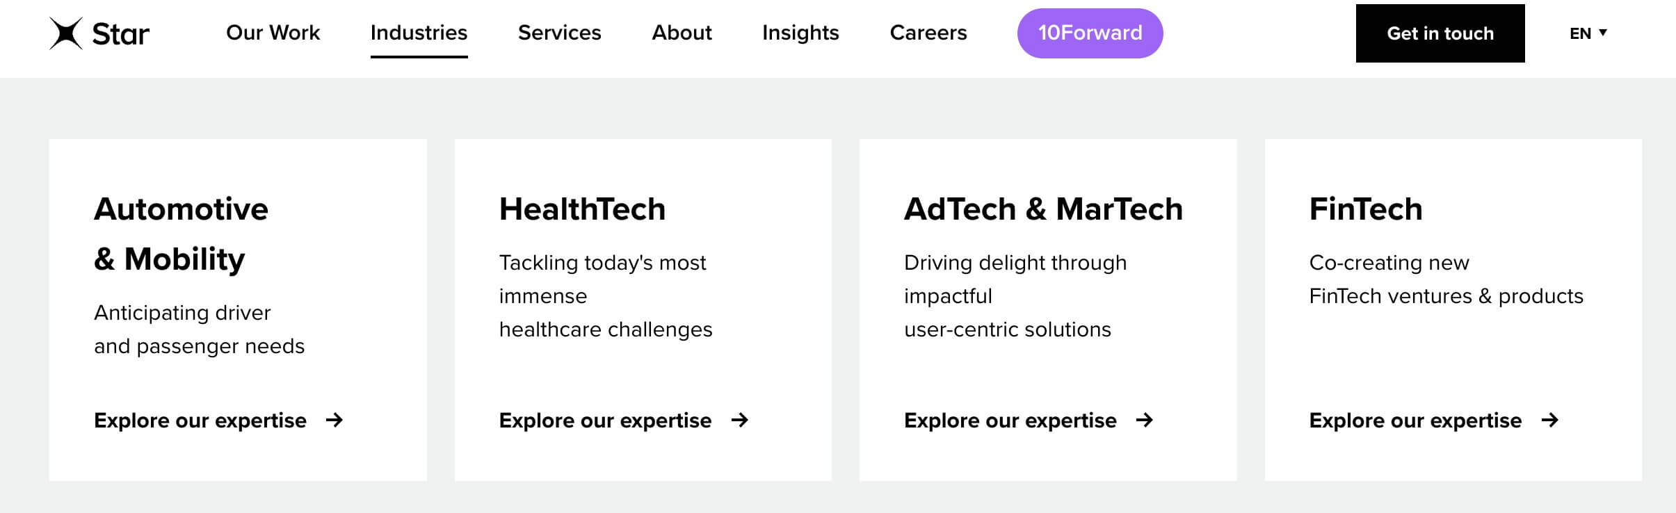Go to the Services menu
This screenshot has width=1676, height=513.
coord(559,33)
